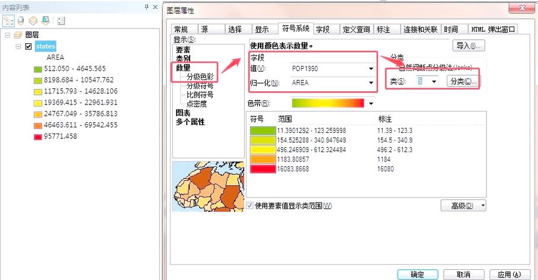Select 图表 in the display list

pos(183,113)
